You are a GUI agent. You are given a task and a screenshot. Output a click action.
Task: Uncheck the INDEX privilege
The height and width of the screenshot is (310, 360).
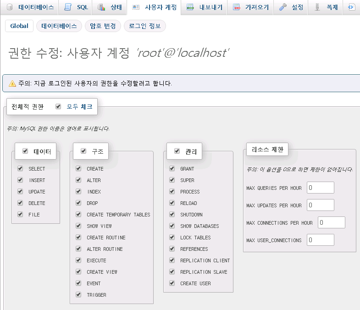(78, 191)
